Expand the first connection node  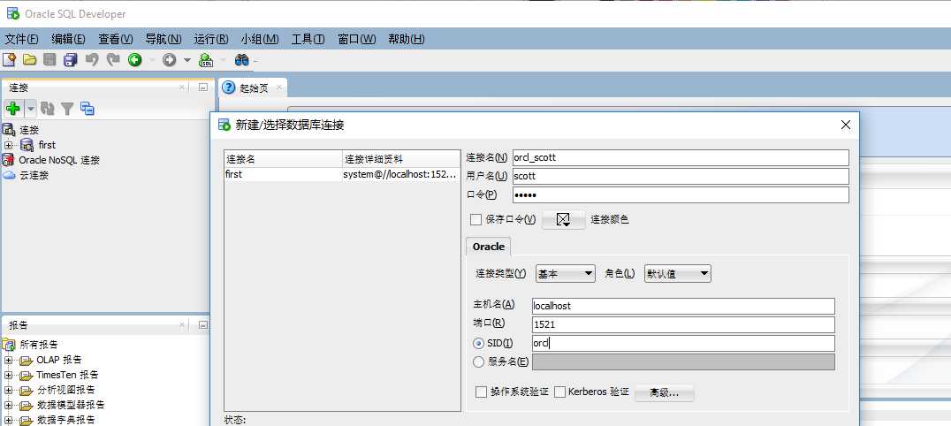pyautogui.click(x=9, y=145)
